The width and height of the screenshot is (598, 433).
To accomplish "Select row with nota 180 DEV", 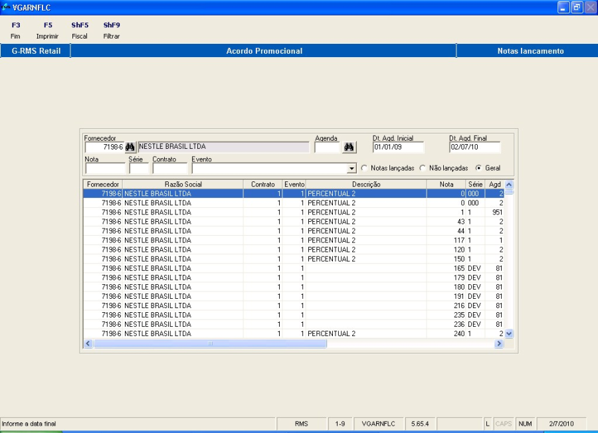I will [x=294, y=287].
